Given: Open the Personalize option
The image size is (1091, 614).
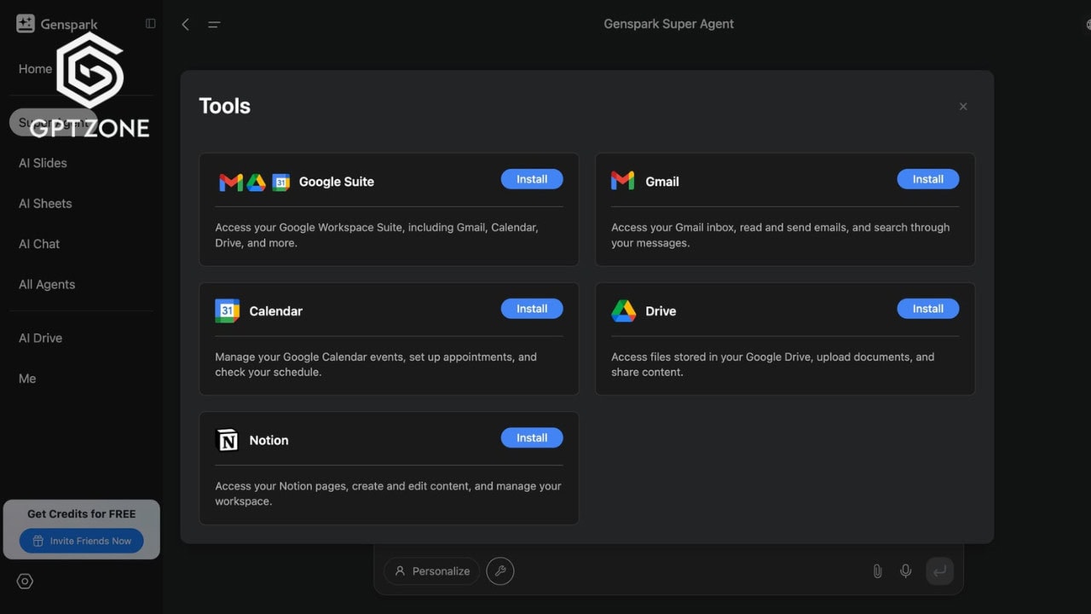Looking at the screenshot, I should click(432, 571).
